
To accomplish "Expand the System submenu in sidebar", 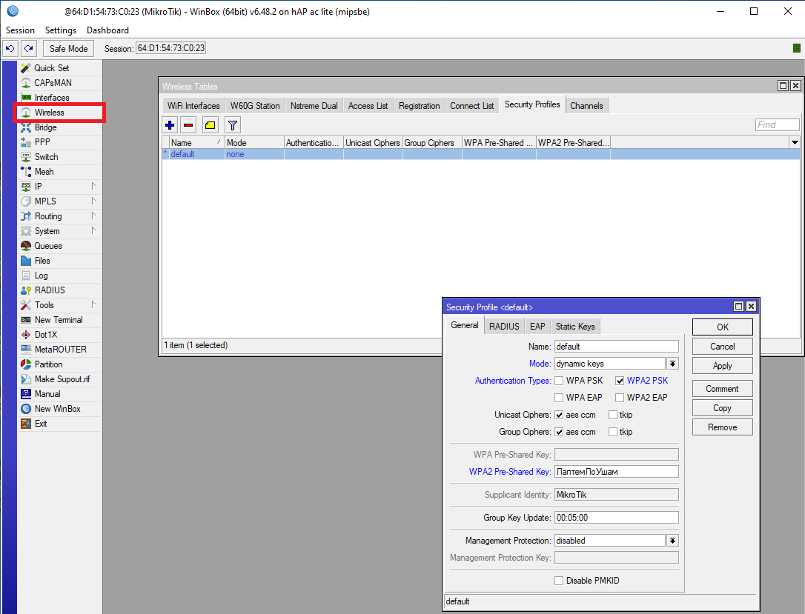I will 93,231.
